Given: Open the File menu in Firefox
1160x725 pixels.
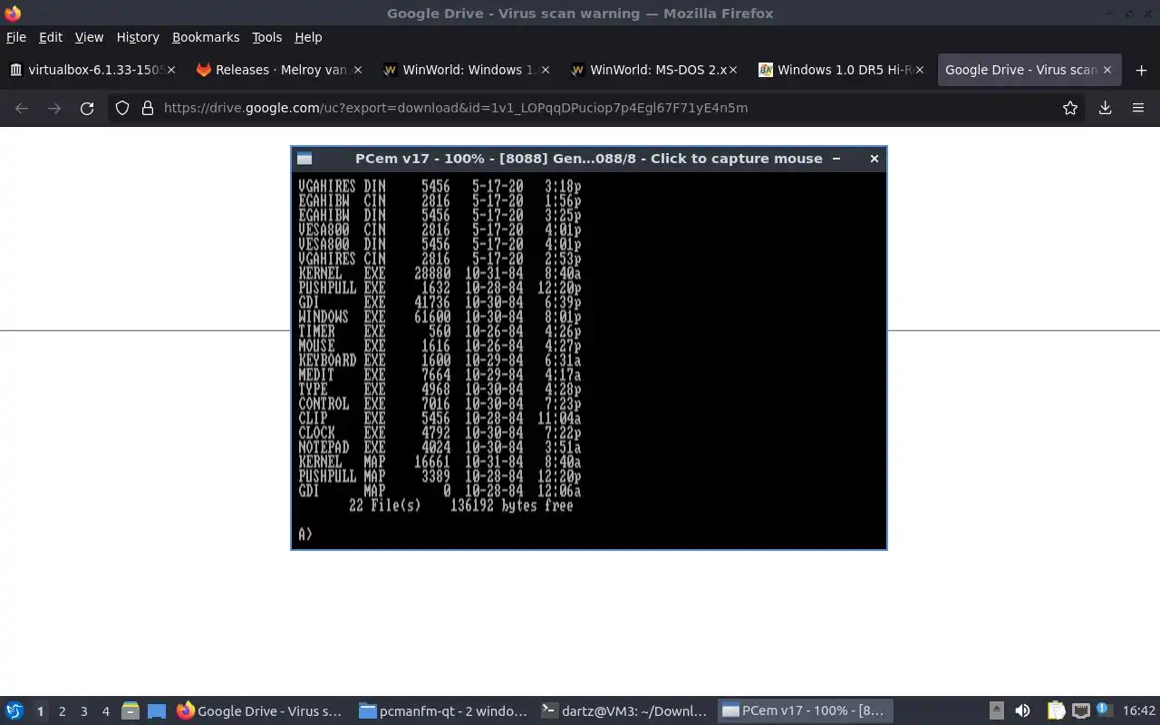Looking at the screenshot, I should (16, 37).
